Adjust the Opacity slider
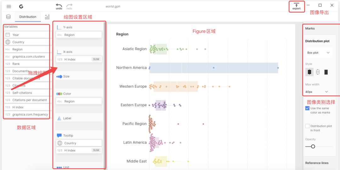 (x=313, y=147)
